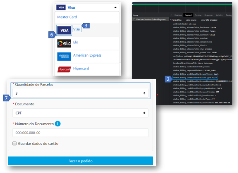Choose Master Card from the card list
This screenshot has height=173, width=238.
click(67, 17)
